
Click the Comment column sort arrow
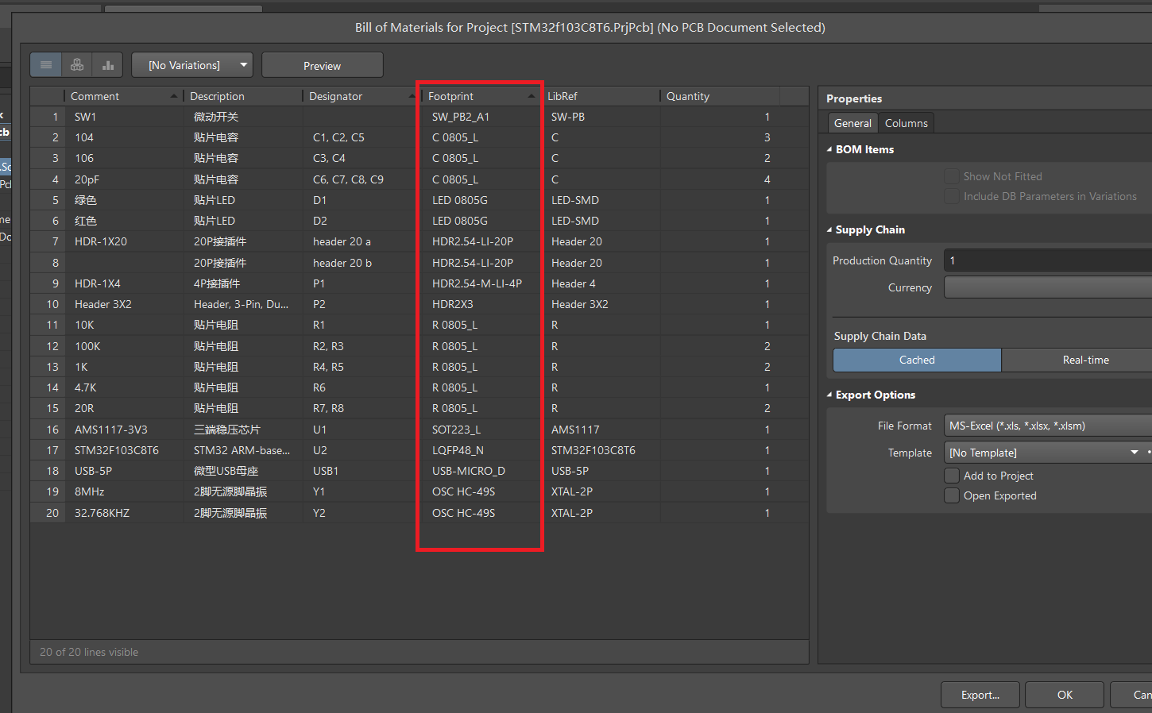(x=174, y=96)
